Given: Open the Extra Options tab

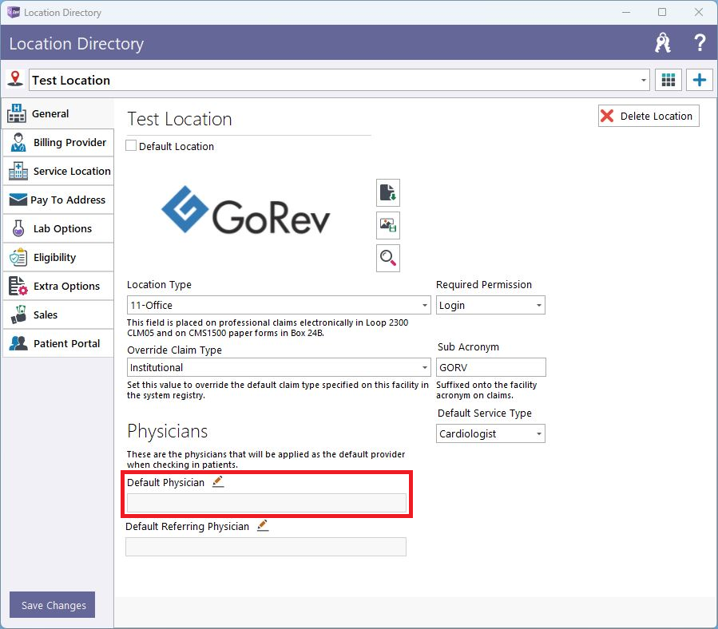Looking at the screenshot, I should click(x=58, y=286).
